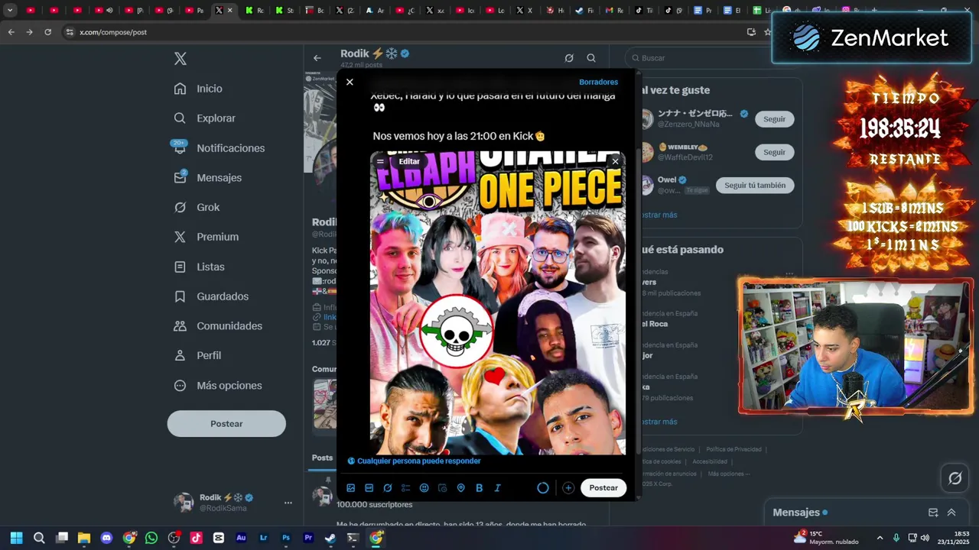Screen dimensions: 979x550
Task: Follow WaffleDevil12 account
Action: point(774,152)
